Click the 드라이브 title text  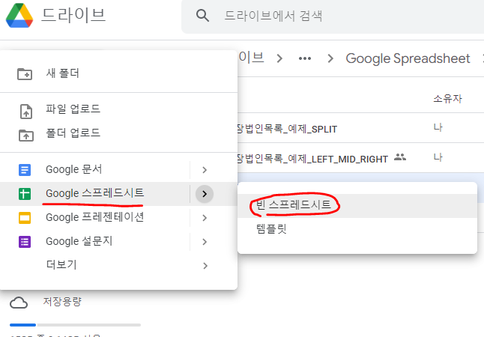point(73,16)
